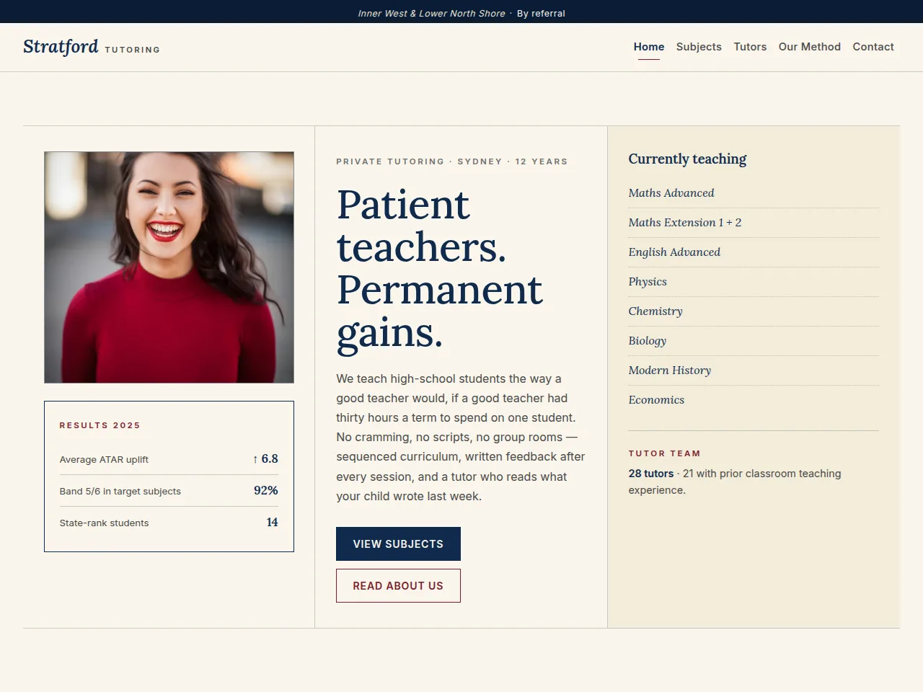923x692 pixels.
Task: Go to the Tutors page
Action: click(x=750, y=47)
